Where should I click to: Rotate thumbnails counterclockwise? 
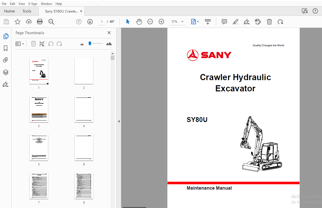pyautogui.click(x=51, y=44)
